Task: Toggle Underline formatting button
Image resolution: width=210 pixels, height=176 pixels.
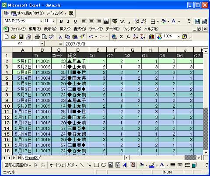Action: tap(75, 21)
